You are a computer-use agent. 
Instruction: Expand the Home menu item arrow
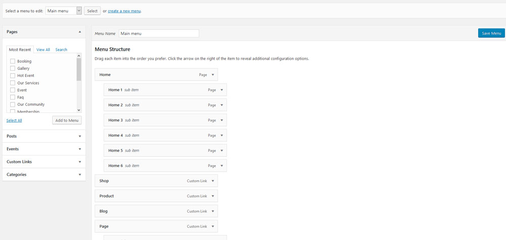(213, 75)
